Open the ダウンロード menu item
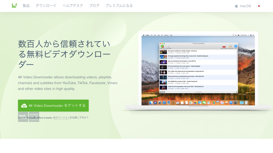Viewport: 273px width, 153px height. point(46,6)
